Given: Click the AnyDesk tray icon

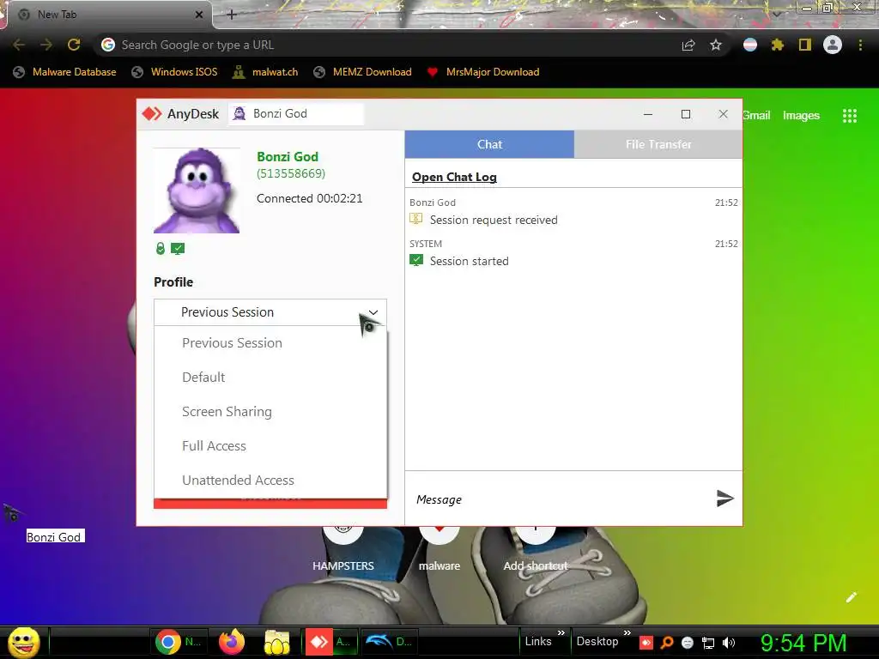Looking at the screenshot, I should click(646, 643).
